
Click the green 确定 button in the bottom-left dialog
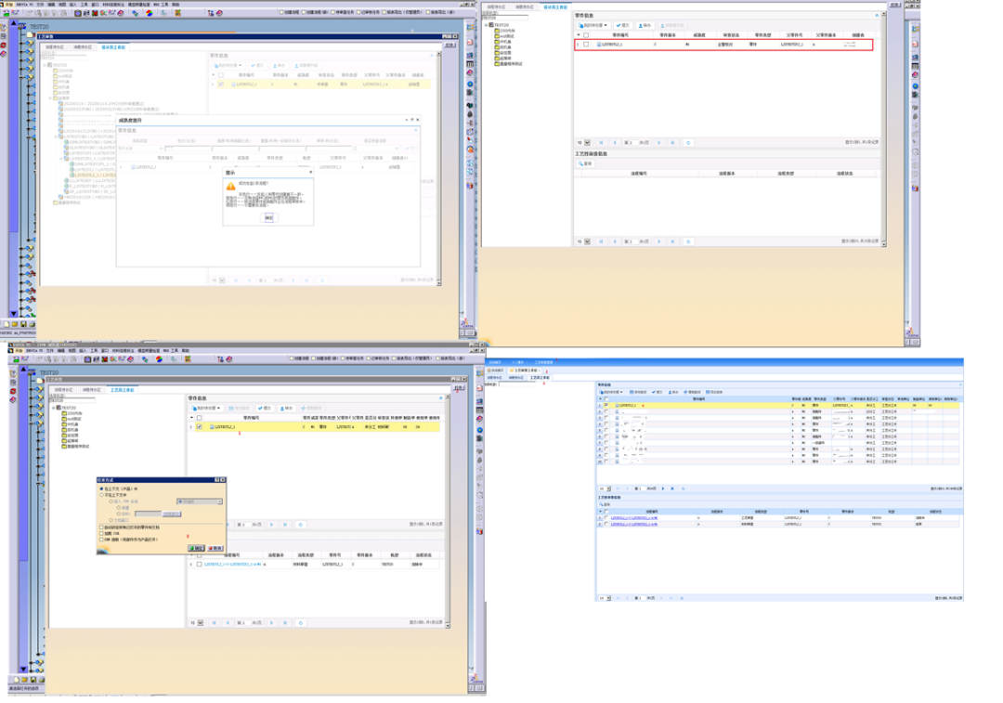point(196,548)
